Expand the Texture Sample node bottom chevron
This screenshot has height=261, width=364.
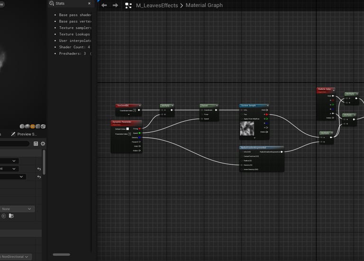[255, 138]
